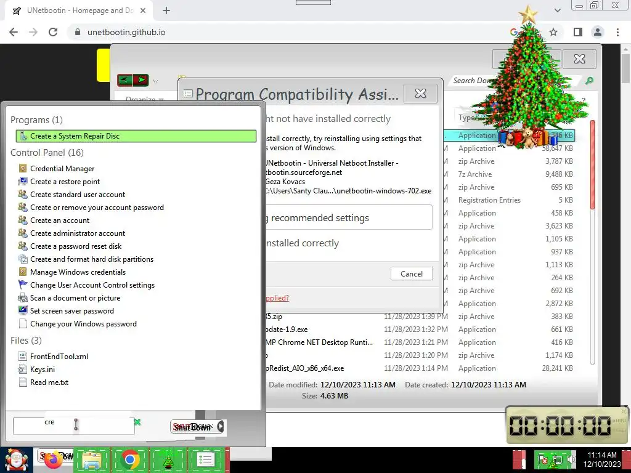
Task: Click screen saver password monitor icon
Action: point(23,311)
